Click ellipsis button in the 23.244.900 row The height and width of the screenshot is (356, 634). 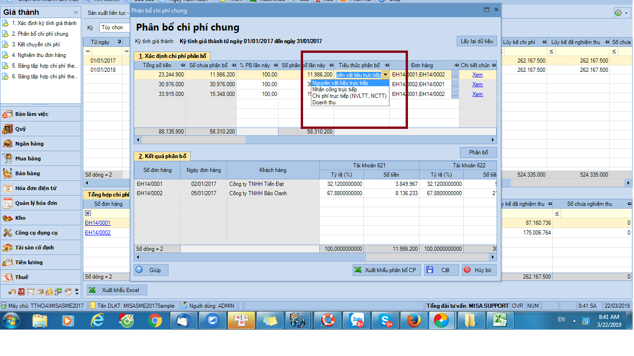pyautogui.click(x=455, y=75)
